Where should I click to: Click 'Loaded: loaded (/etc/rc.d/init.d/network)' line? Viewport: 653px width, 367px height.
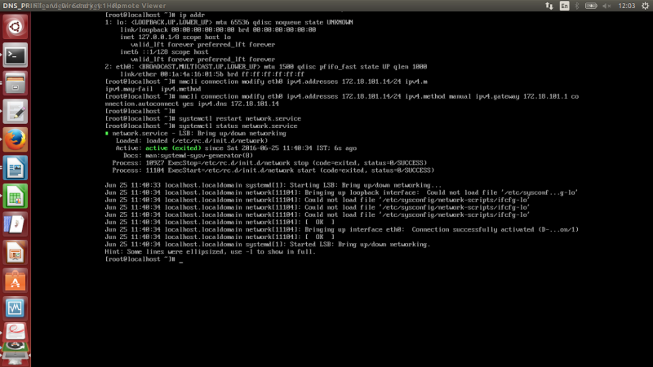point(192,140)
